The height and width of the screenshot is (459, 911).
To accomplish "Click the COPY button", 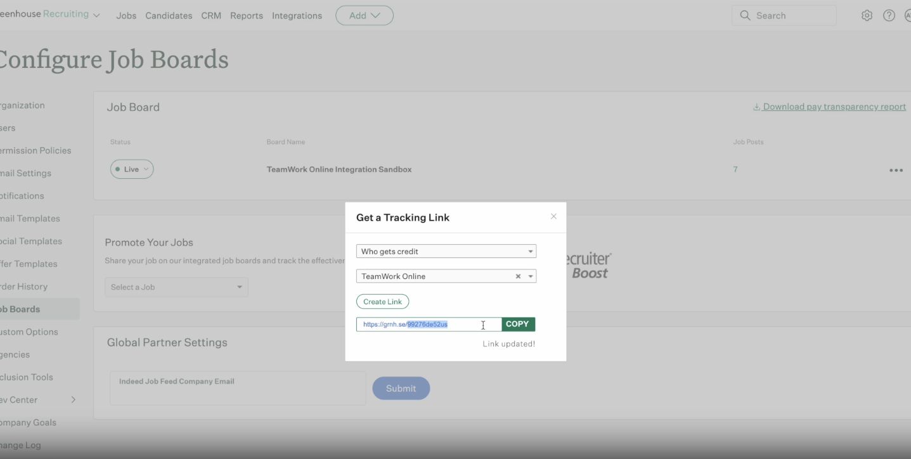I will (x=518, y=324).
